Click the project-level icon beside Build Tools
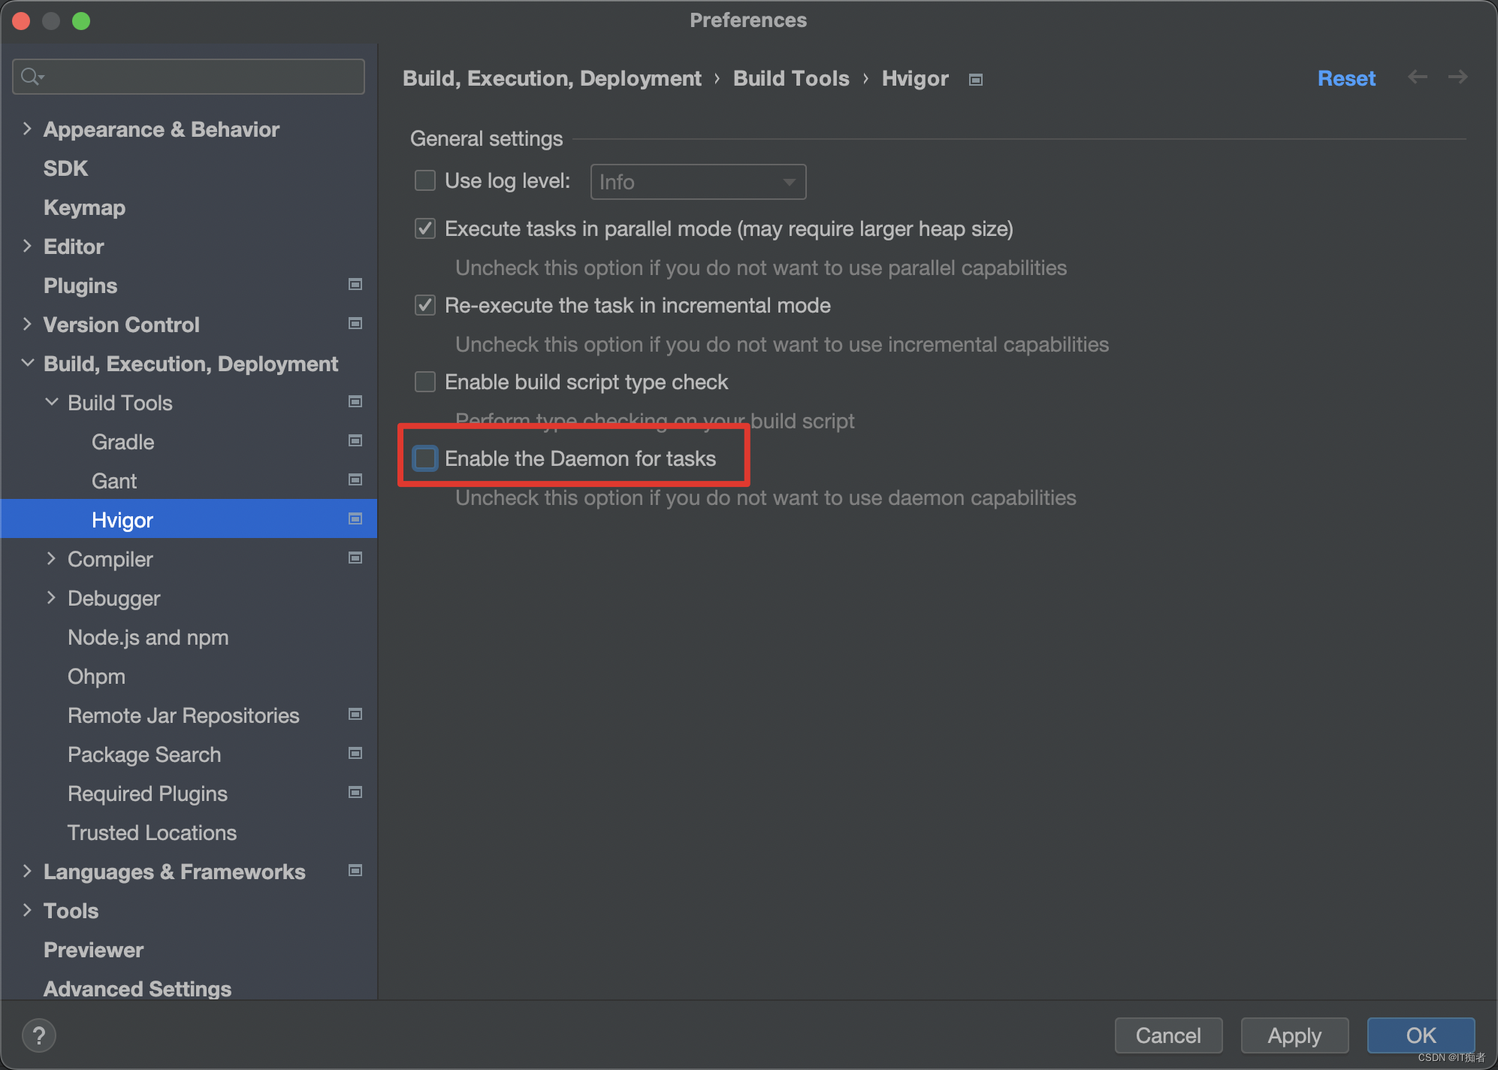Image resolution: width=1498 pixels, height=1070 pixels. (355, 402)
